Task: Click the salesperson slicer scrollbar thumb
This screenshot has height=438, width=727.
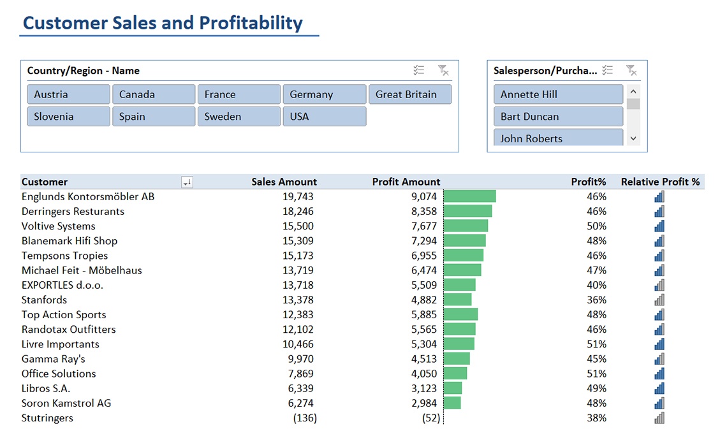Action: click(633, 104)
